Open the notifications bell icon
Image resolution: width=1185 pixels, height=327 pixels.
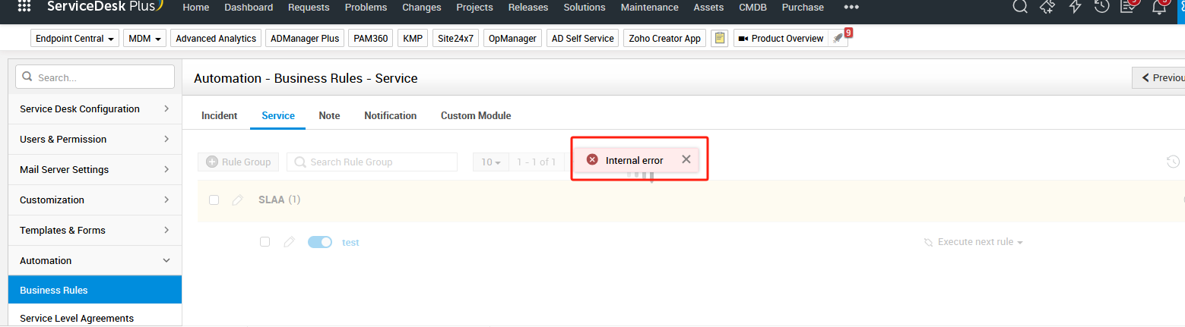1158,8
